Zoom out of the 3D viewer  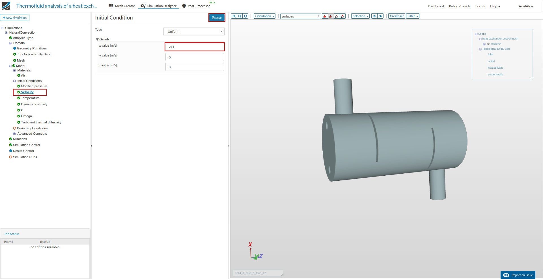240,16
